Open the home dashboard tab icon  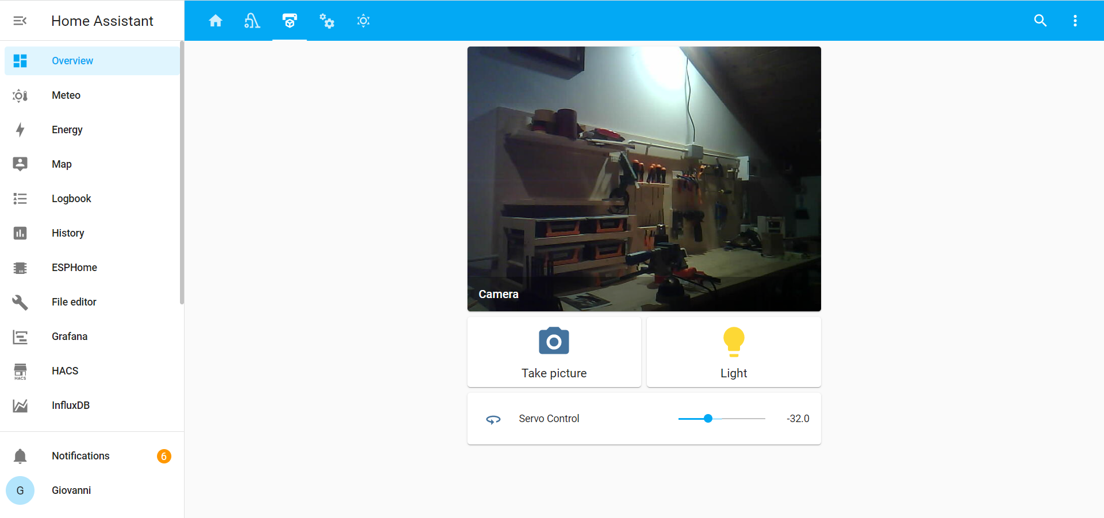[x=216, y=21]
